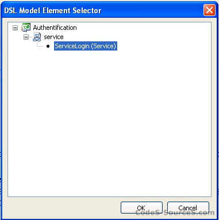
Task: Click the dotted connector line leading to ServiceLogin
Action: 40,46
